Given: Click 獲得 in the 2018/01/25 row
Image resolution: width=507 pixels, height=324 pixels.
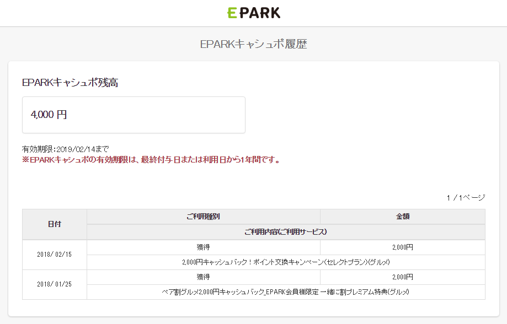Looking at the screenshot, I should pos(204,277).
